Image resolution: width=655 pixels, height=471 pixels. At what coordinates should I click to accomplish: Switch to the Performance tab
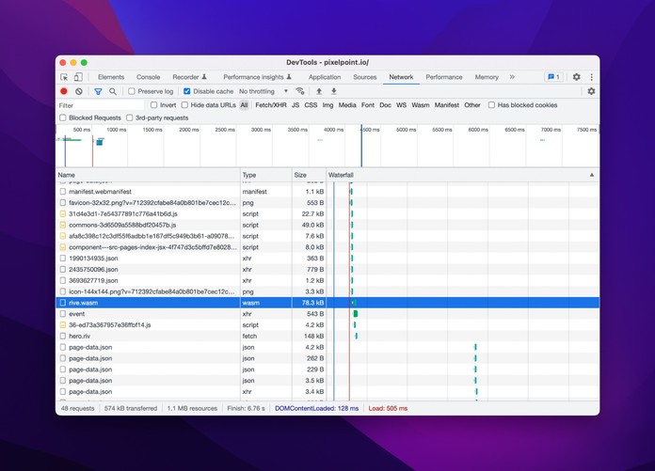443,77
